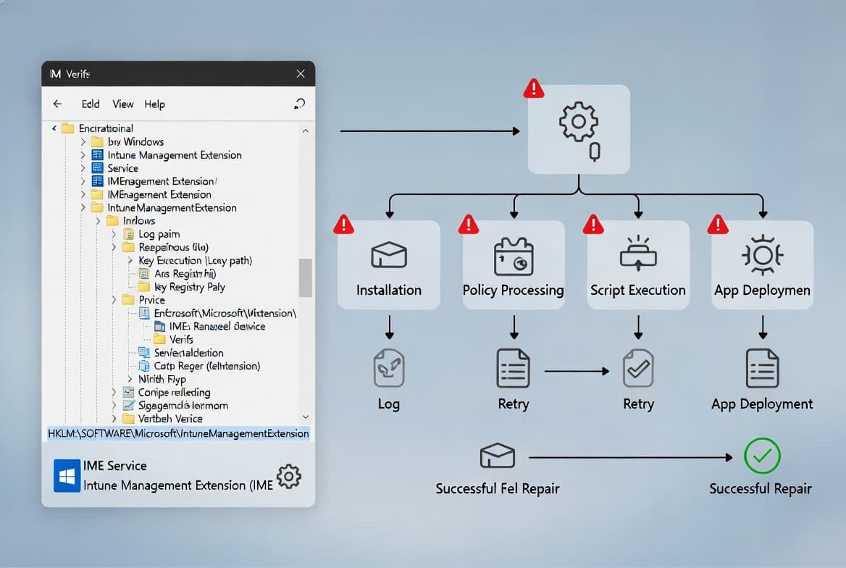Click the Installation label
This screenshot has height=568, width=846.
(388, 290)
